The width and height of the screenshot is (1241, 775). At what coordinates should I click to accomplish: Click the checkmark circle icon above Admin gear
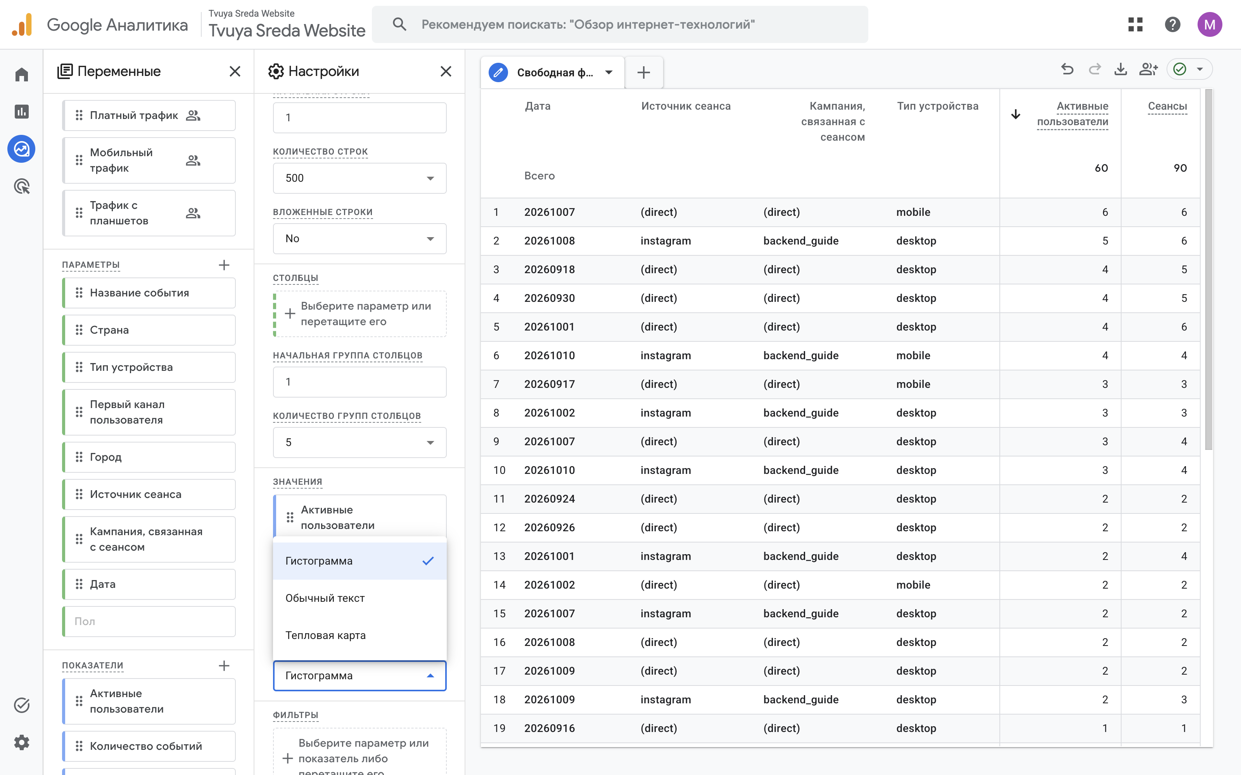(22, 705)
